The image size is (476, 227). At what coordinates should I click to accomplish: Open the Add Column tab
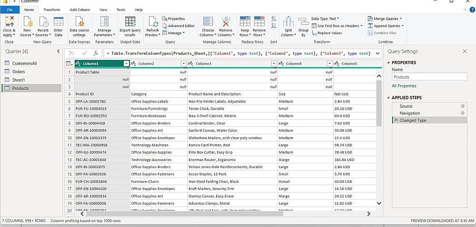click(79, 9)
